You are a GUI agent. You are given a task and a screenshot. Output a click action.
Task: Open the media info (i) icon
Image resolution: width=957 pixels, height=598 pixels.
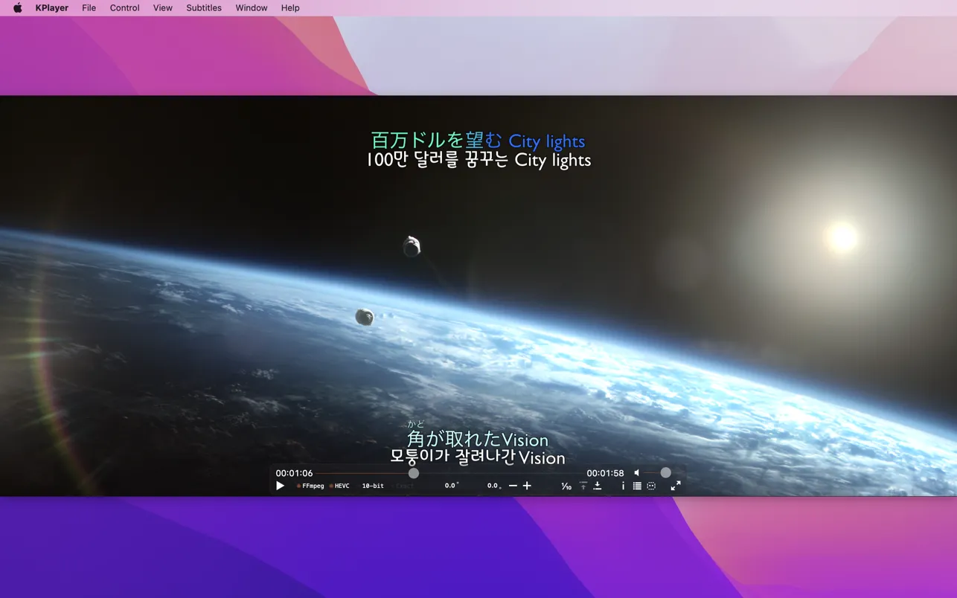[x=623, y=486]
